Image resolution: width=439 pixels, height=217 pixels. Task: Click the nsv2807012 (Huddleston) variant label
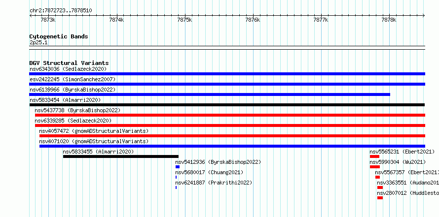[x=408, y=193]
